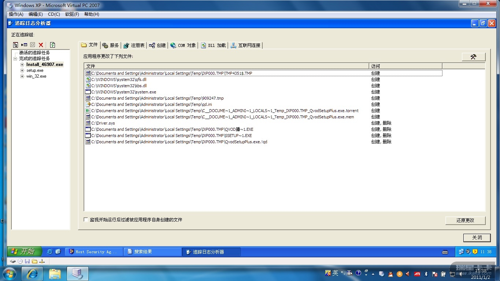
Task: Click the QQ penguin tray icon
Action: pos(390,274)
